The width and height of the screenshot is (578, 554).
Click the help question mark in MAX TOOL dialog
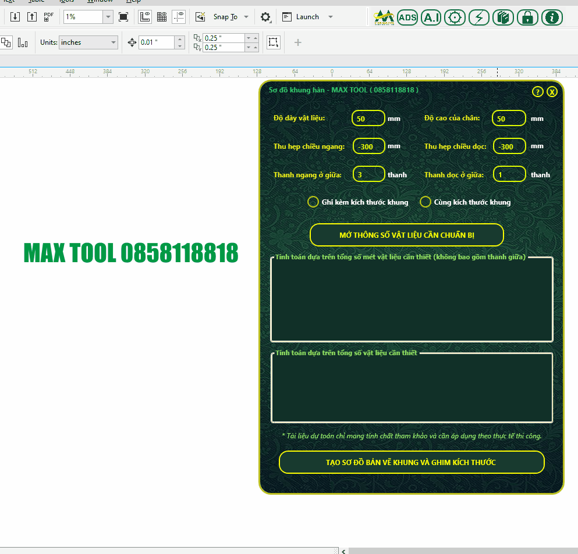click(538, 92)
